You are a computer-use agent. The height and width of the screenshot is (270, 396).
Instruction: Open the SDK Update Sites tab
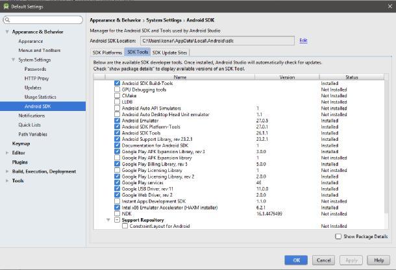(x=169, y=53)
